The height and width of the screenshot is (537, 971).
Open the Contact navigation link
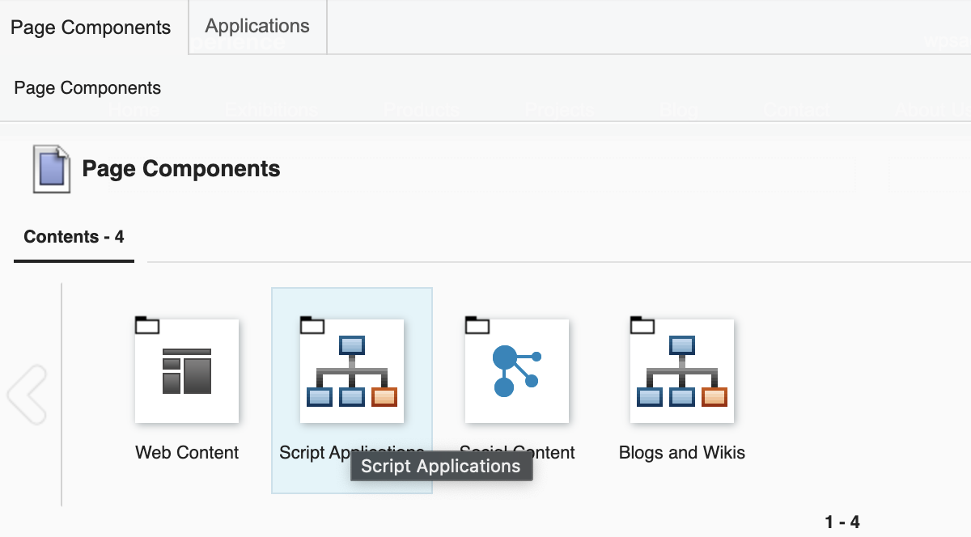795,110
